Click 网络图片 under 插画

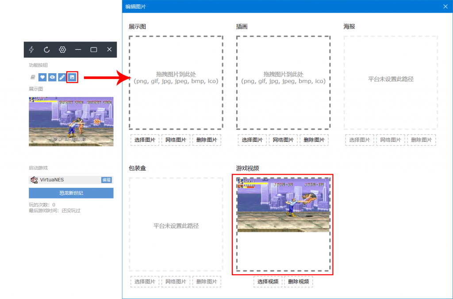(x=283, y=140)
